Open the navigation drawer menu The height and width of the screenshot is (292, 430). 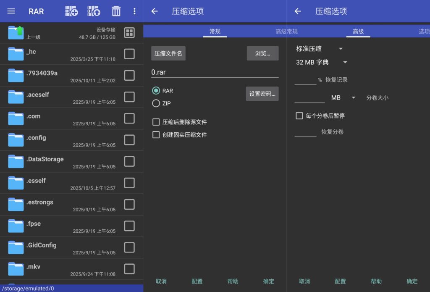pos(11,11)
